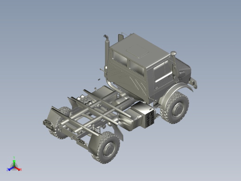Viewport: 241px width, 181px height.
Task: Select the roof hatch panel on the cab
Action: [138, 52]
